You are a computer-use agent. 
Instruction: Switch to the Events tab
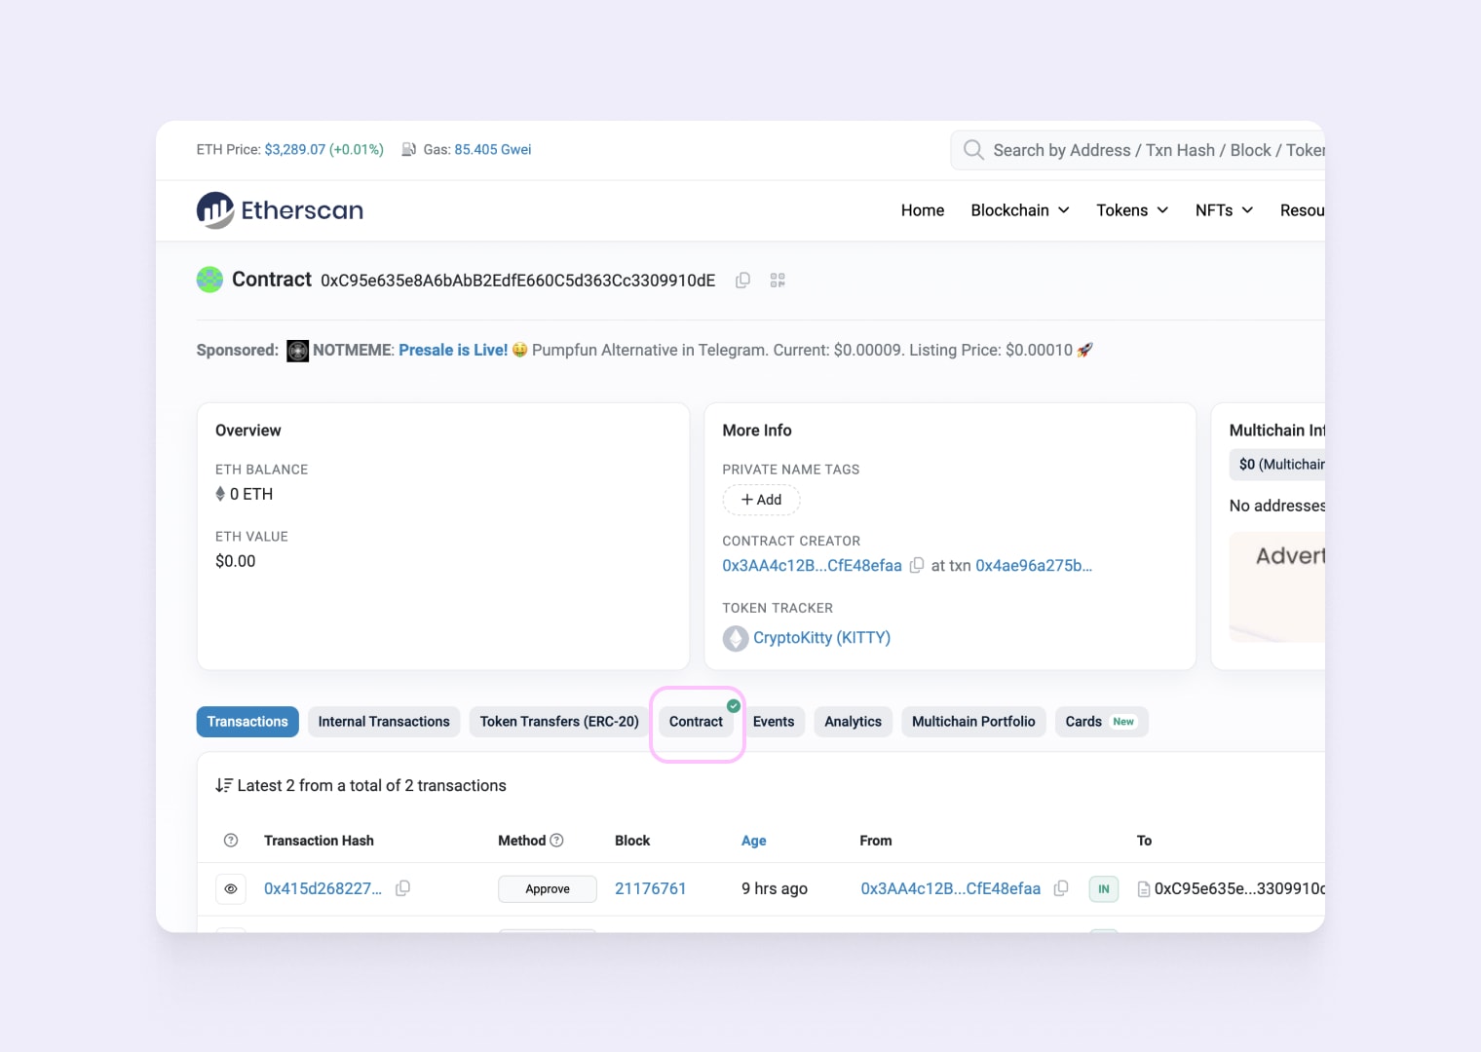[x=774, y=722]
